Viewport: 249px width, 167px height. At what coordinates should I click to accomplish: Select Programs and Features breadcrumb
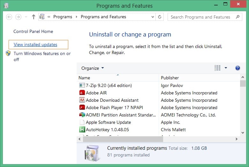[103, 17]
